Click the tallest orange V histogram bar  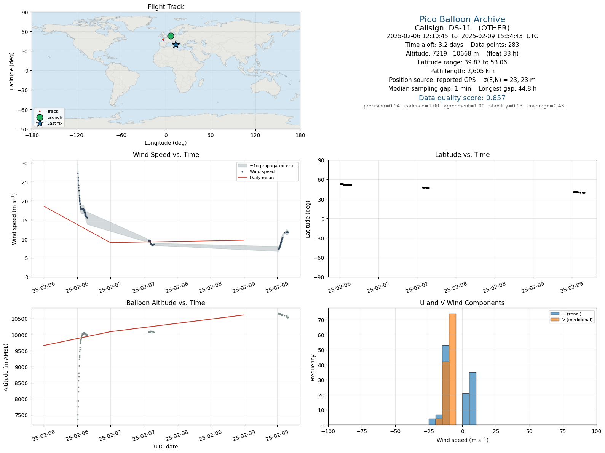[452, 369]
